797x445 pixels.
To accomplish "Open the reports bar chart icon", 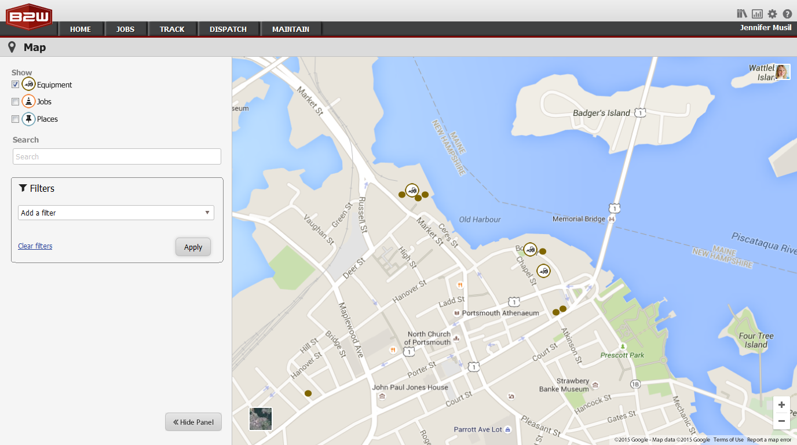I will 757,14.
